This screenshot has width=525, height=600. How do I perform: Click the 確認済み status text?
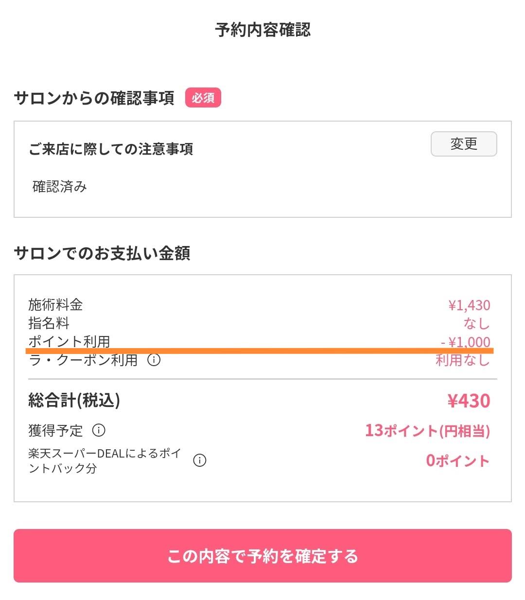[59, 187]
